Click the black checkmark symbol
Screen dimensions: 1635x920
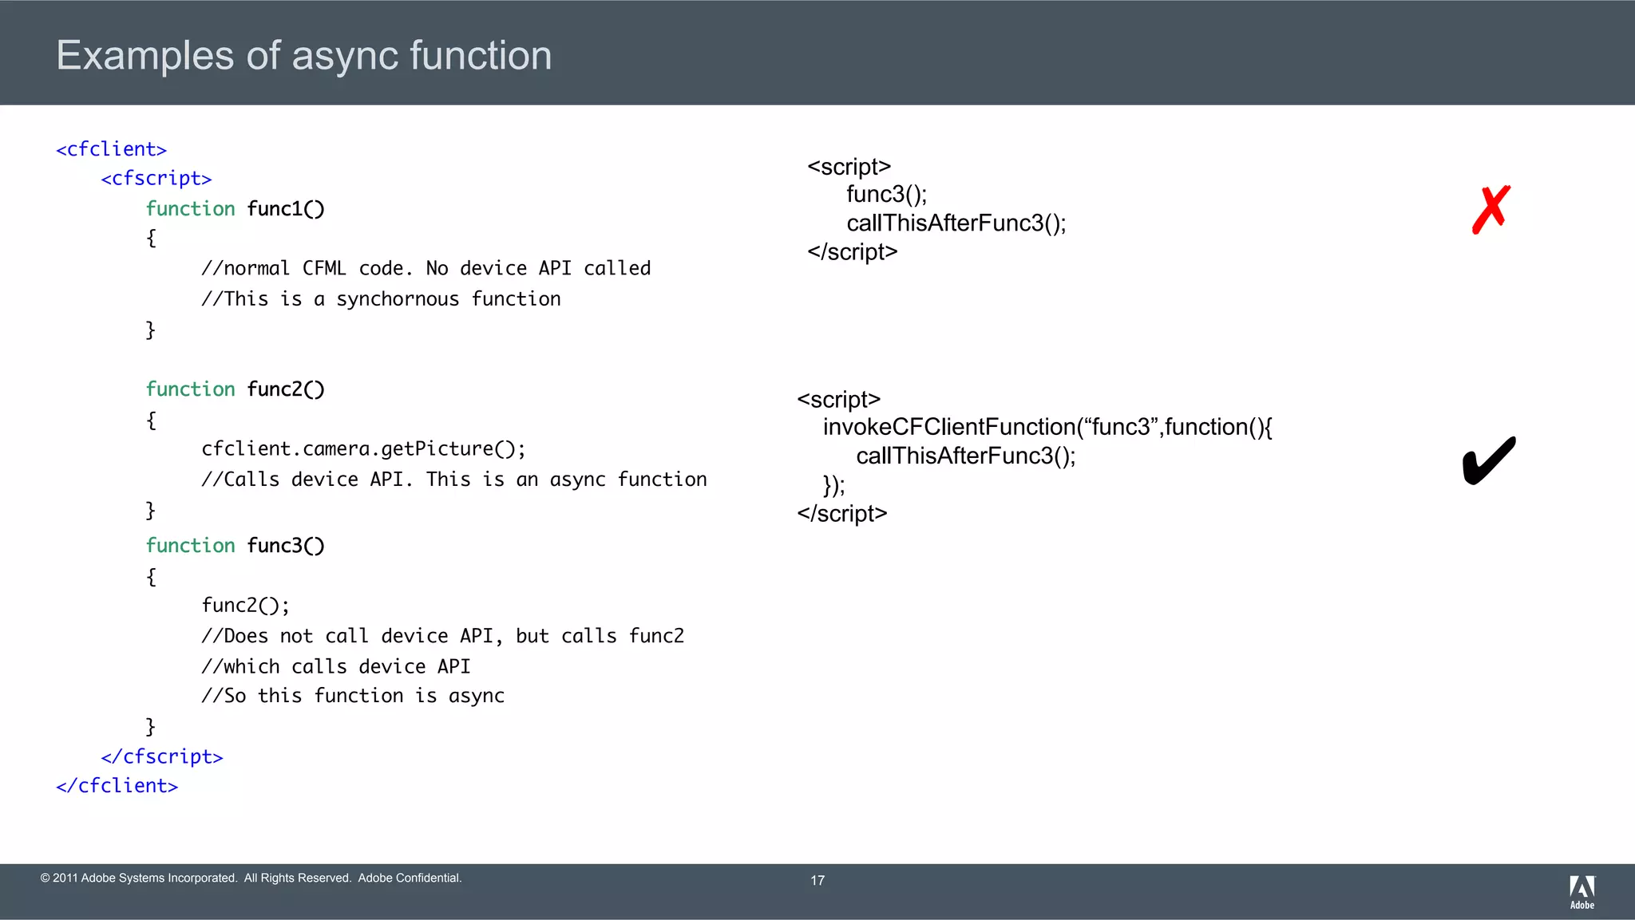(1488, 460)
